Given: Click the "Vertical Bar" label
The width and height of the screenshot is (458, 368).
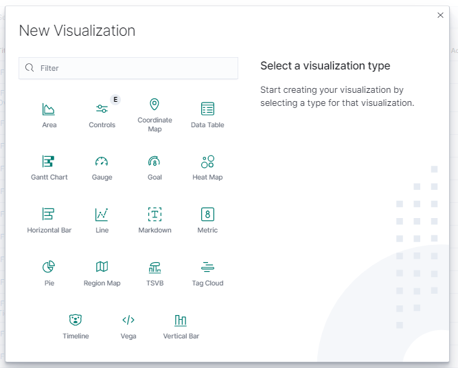Looking at the screenshot, I should pyautogui.click(x=181, y=336).
